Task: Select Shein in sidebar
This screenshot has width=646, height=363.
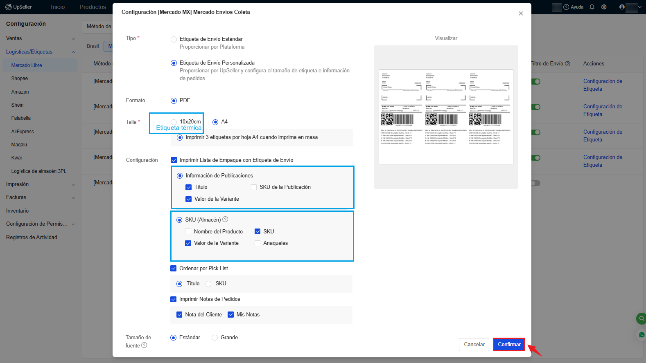Action: coord(17,105)
